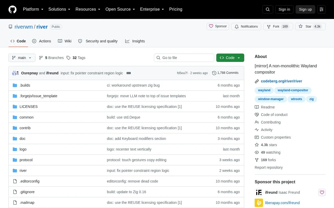
Task: Open the green Code dropdown button
Action: pyautogui.click(x=230, y=58)
